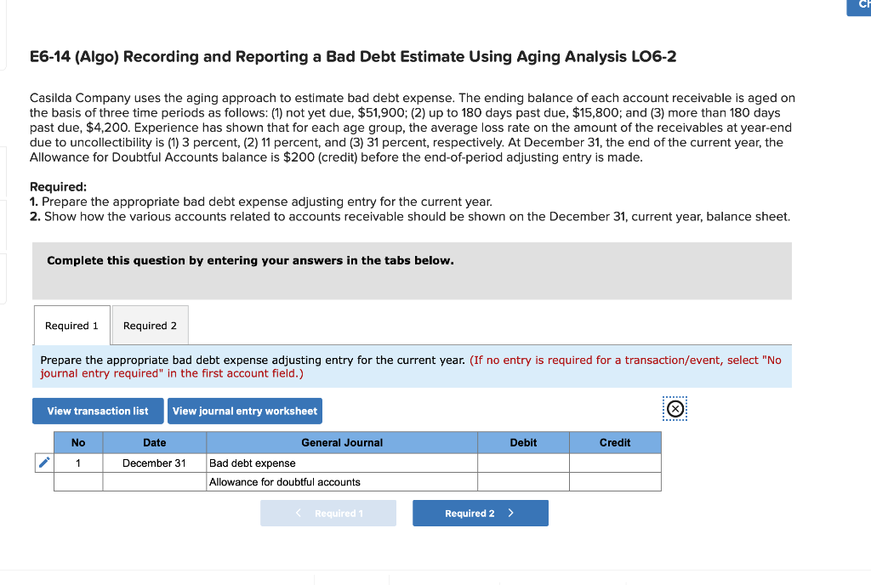Screen dimensions: 871x585
Task: Click the pencil edit icon beside entry 1
Action: [43, 462]
